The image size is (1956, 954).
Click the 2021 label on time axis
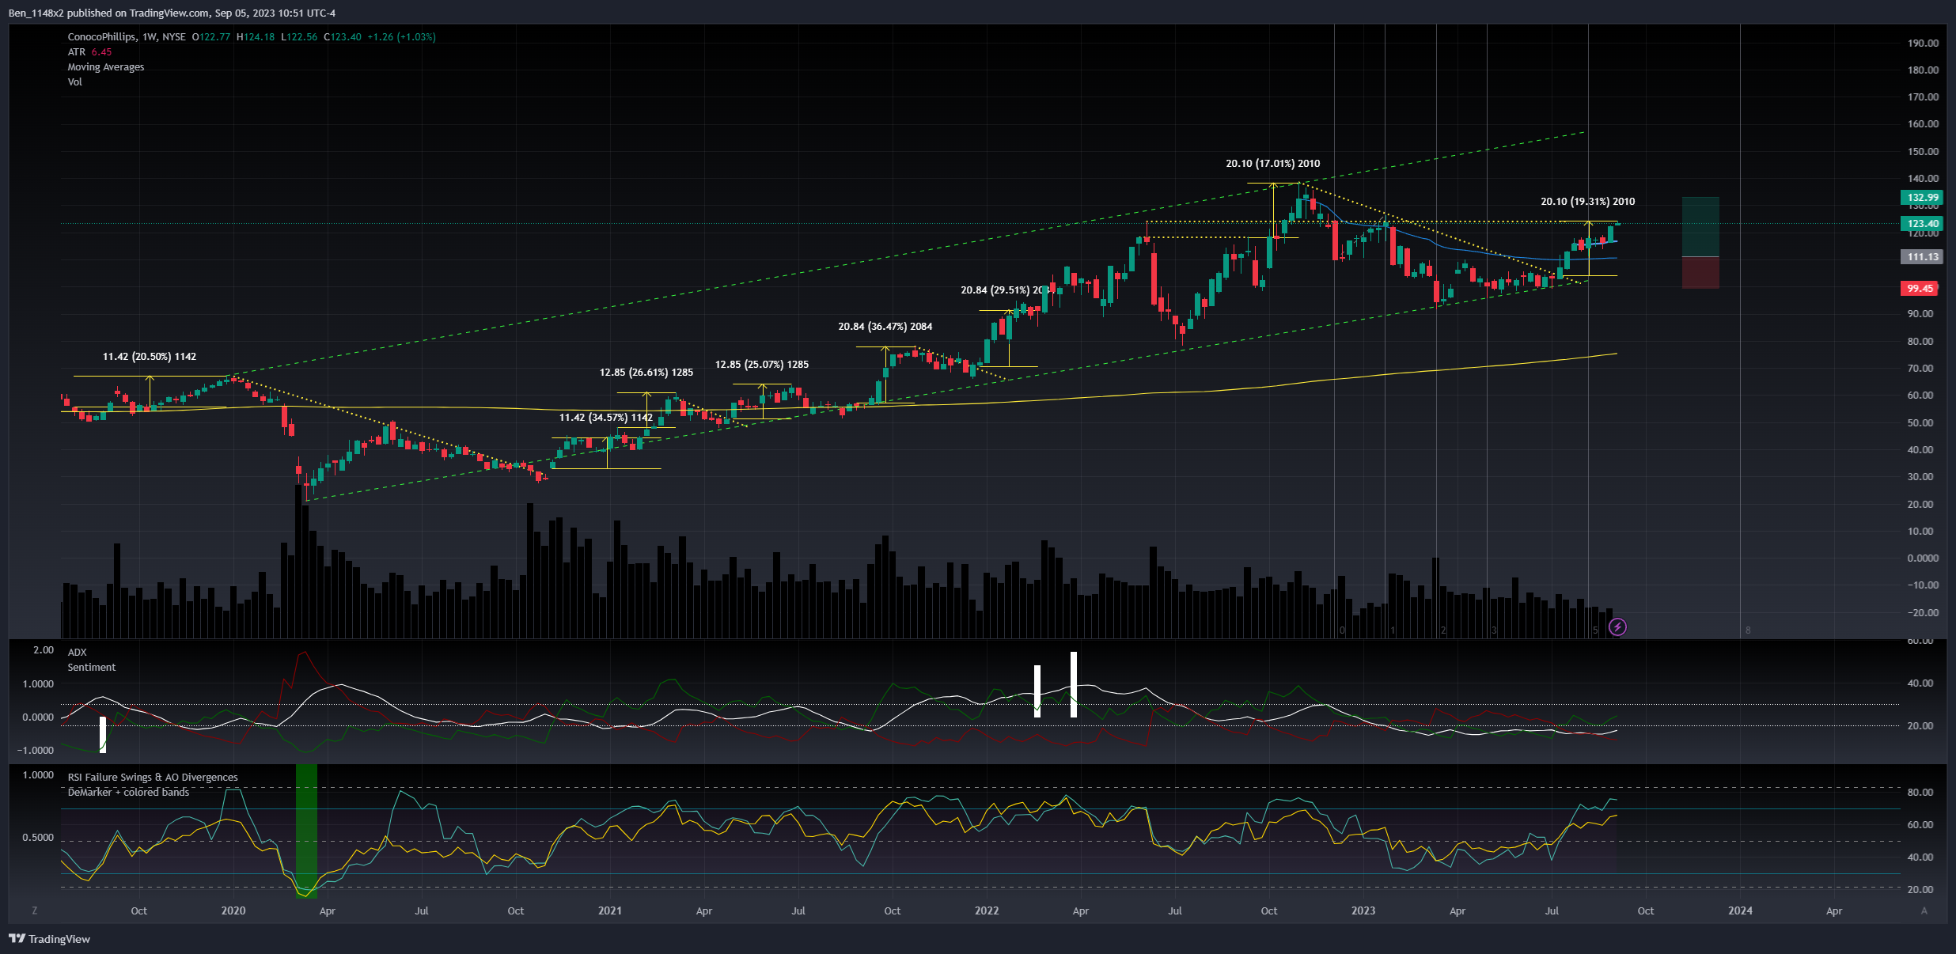(x=610, y=911)
